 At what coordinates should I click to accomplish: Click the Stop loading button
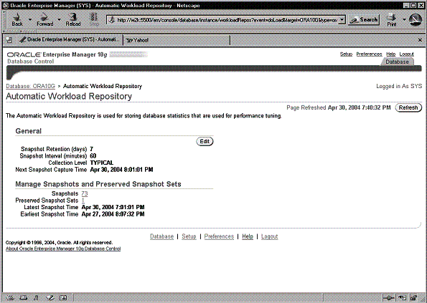[94, 19]
